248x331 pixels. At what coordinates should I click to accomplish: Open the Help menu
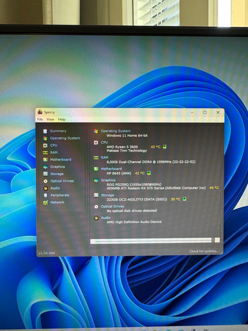coord(62,119)
